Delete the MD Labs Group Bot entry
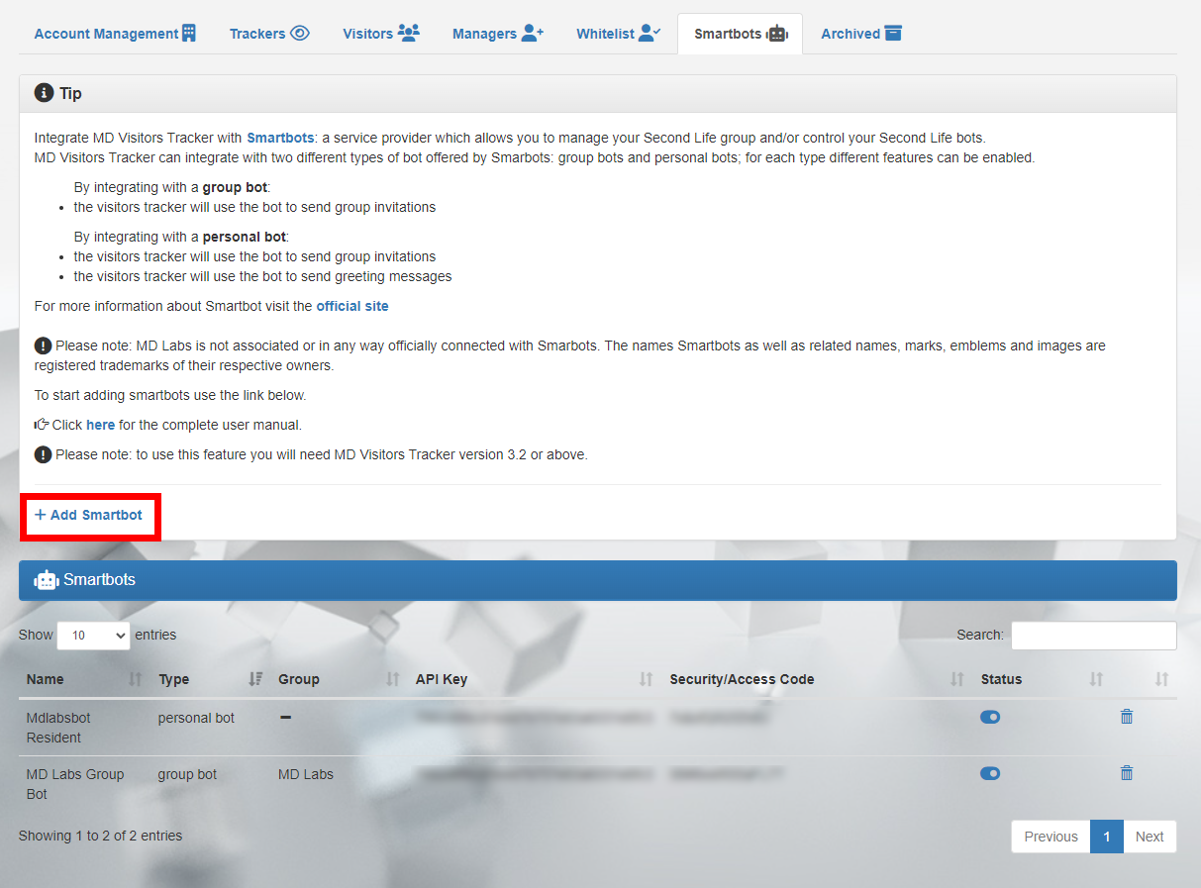1201x888 pixels. (1126, 773)
